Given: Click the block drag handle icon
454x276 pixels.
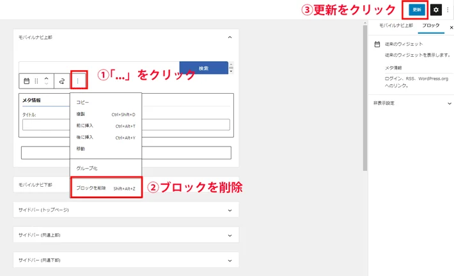Looking at the screenshot, I should [36, 81].
